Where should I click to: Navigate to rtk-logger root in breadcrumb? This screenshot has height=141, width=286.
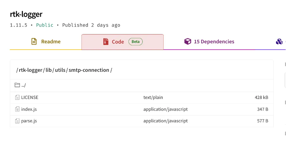(x=31, y=70)
